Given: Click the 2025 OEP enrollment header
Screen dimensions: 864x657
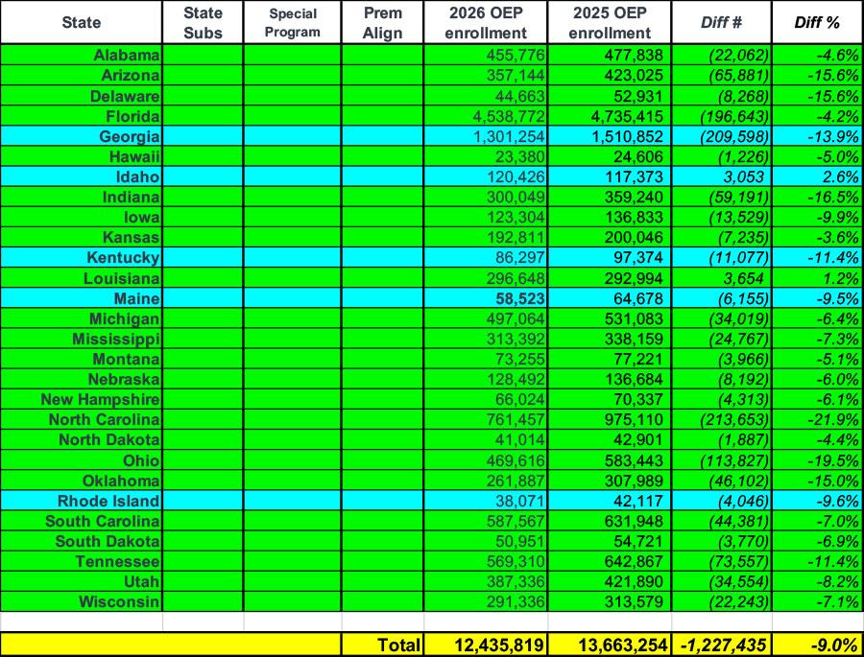Looking at the screenshot, I should coord(609,22).
